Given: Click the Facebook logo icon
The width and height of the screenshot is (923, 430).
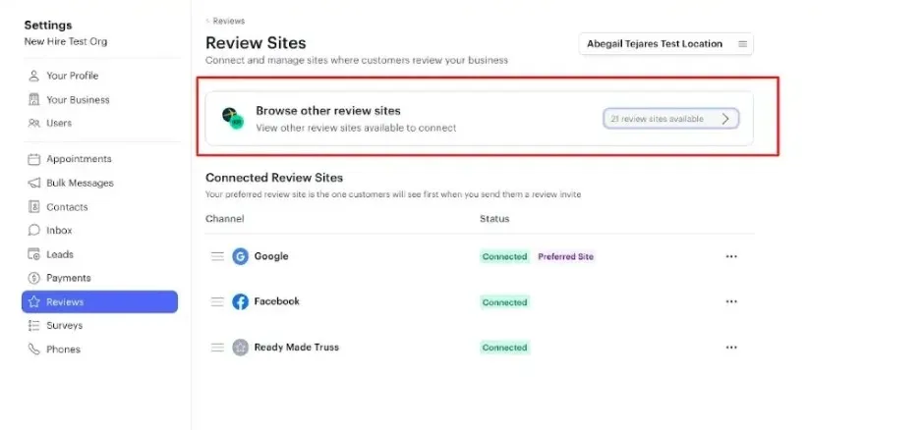Looking at the screenshot, I should (240, 301).
